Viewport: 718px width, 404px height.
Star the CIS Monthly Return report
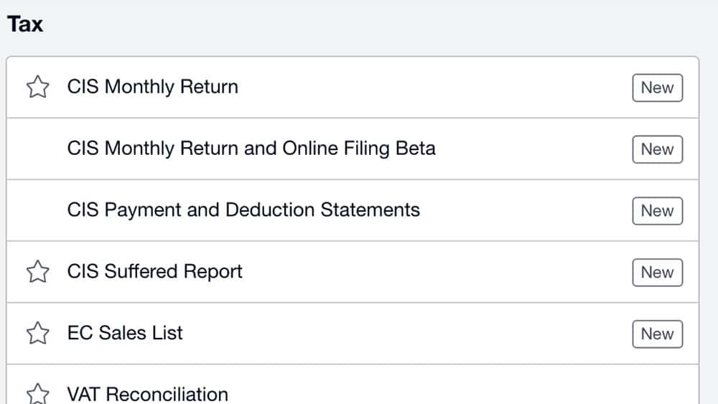tap(37, 88)
